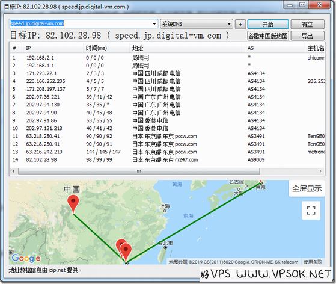Click the 主机名 column header

316,48
